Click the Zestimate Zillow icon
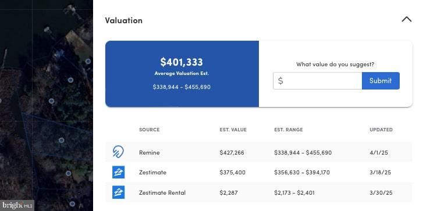This screenshot has height=211, width=423. point(119,172)
